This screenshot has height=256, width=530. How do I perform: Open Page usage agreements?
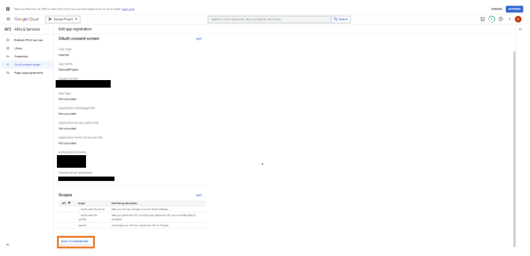click(28, 73)
